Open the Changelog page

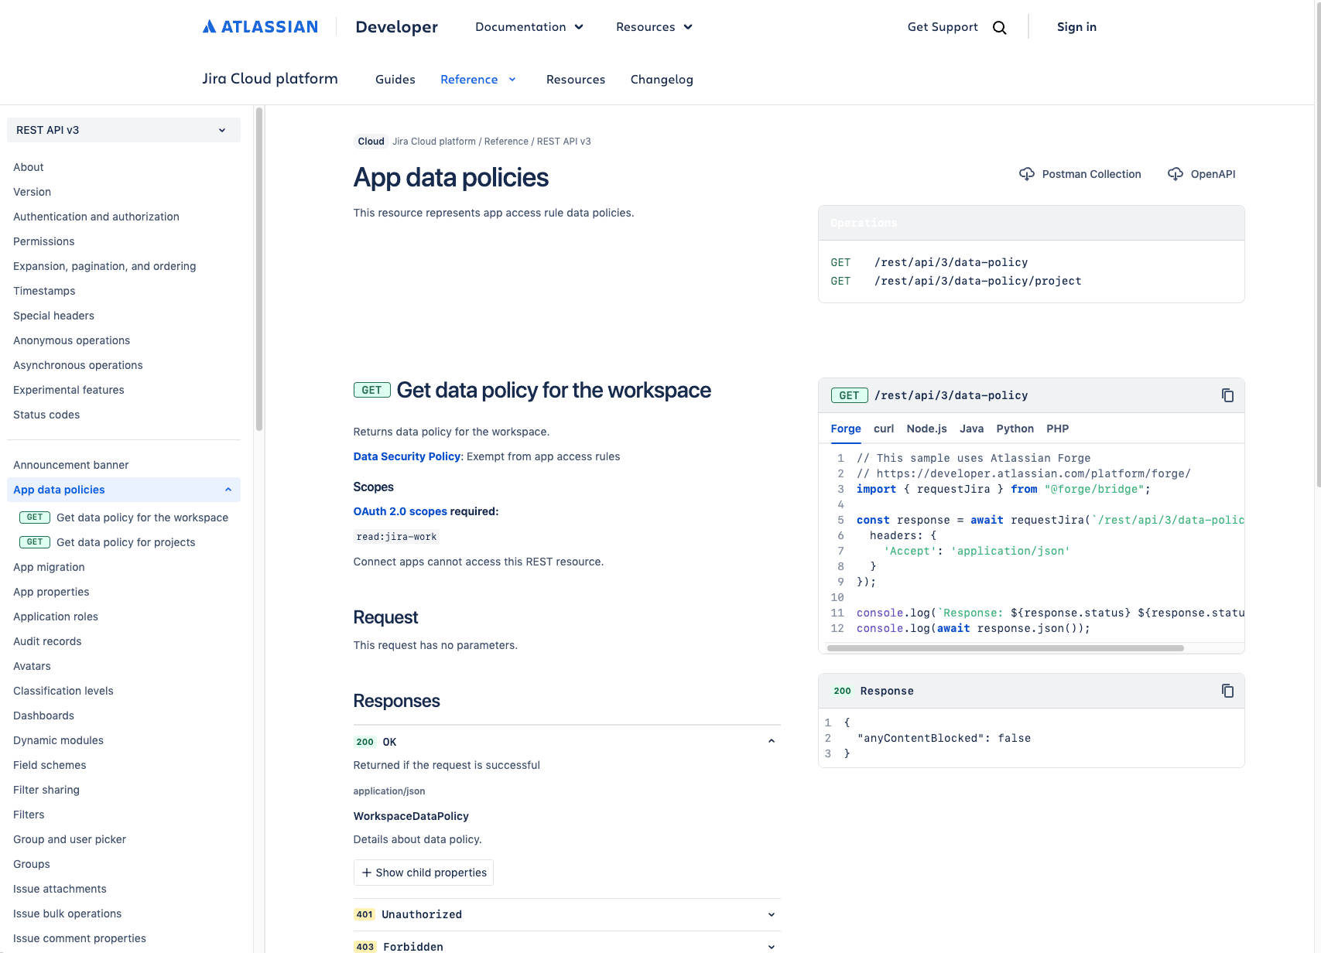point(662,80)
